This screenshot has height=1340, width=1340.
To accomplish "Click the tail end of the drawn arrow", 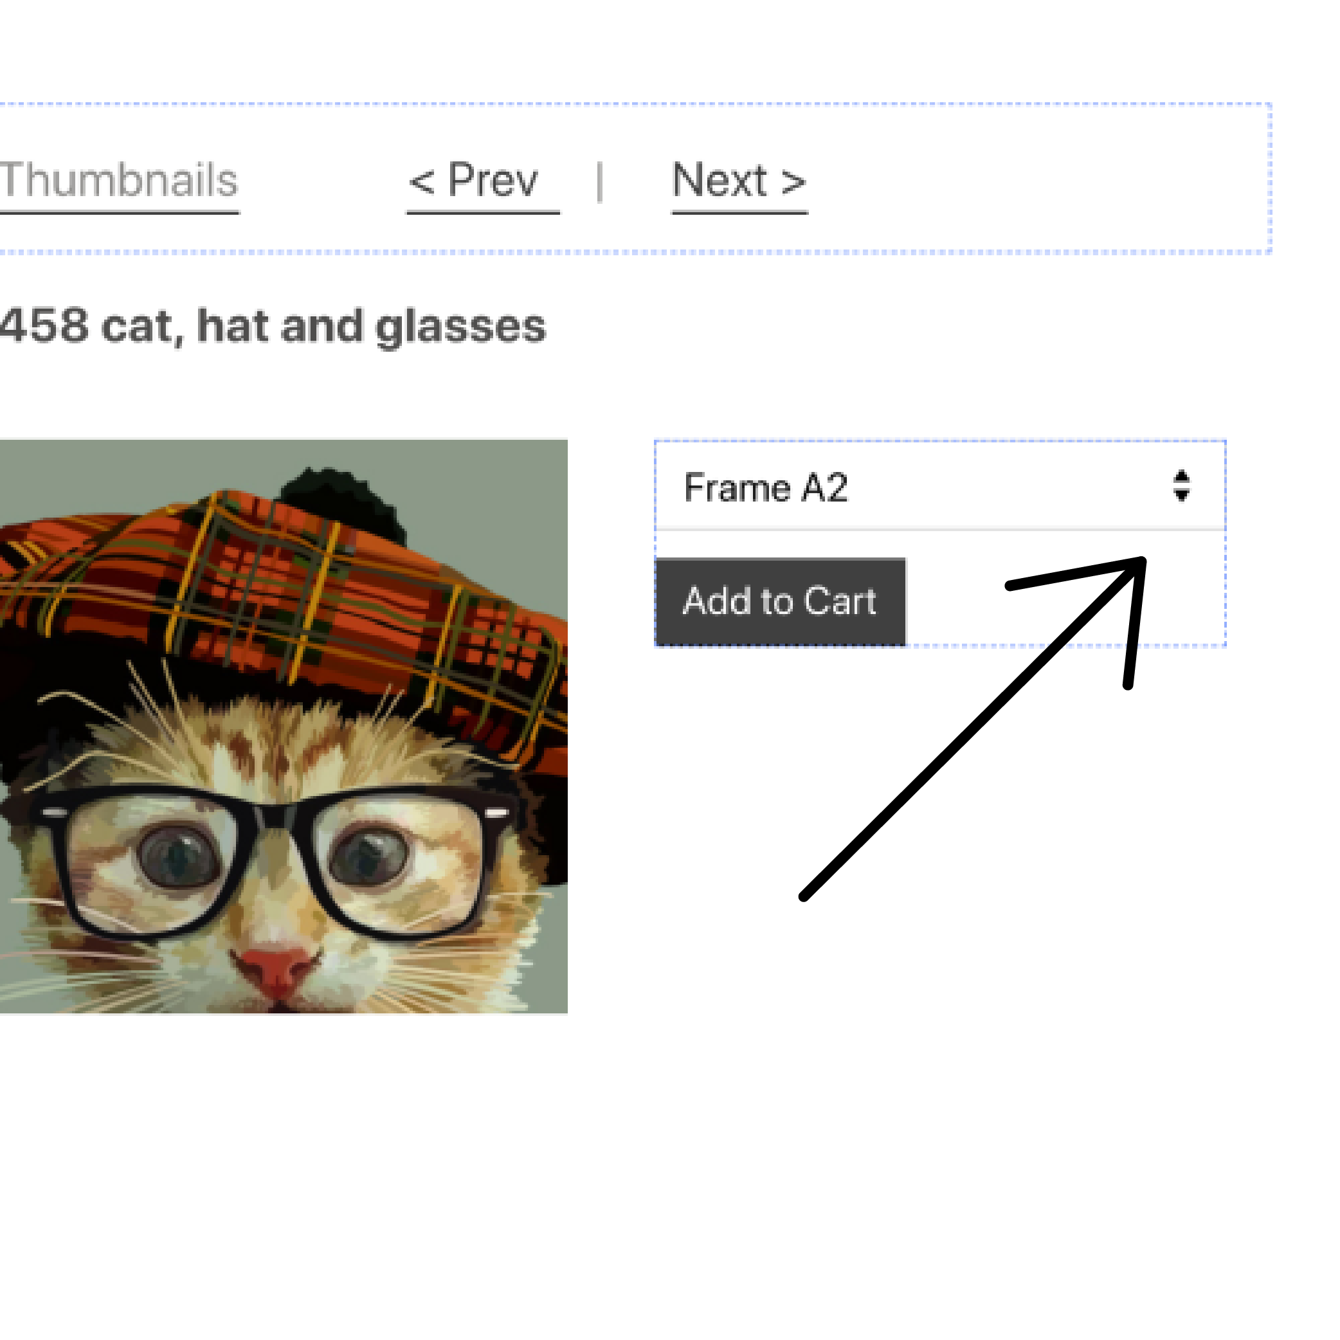I will coord(804,897).
